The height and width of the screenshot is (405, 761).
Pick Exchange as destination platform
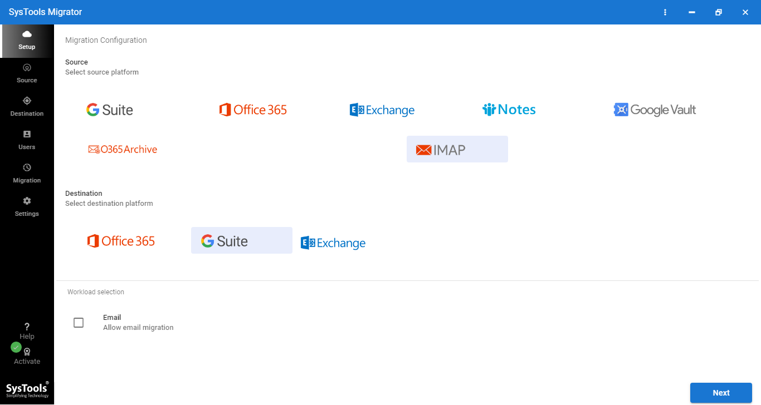[333, 243]
